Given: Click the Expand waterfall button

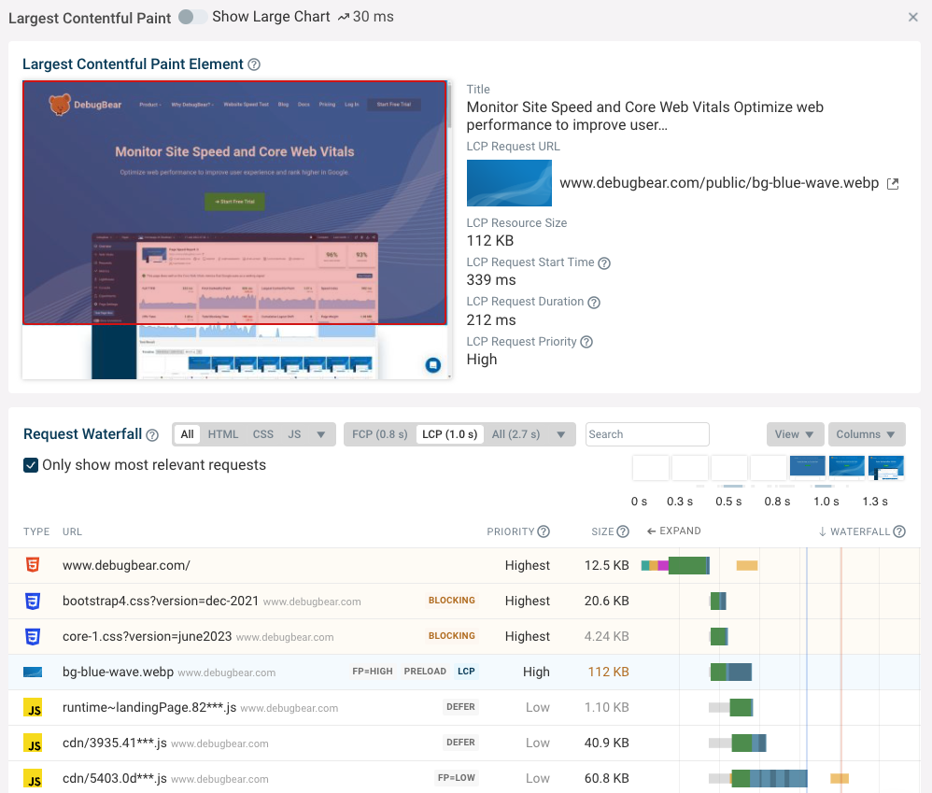Looking at the screenshot, I should coord(673,531).
